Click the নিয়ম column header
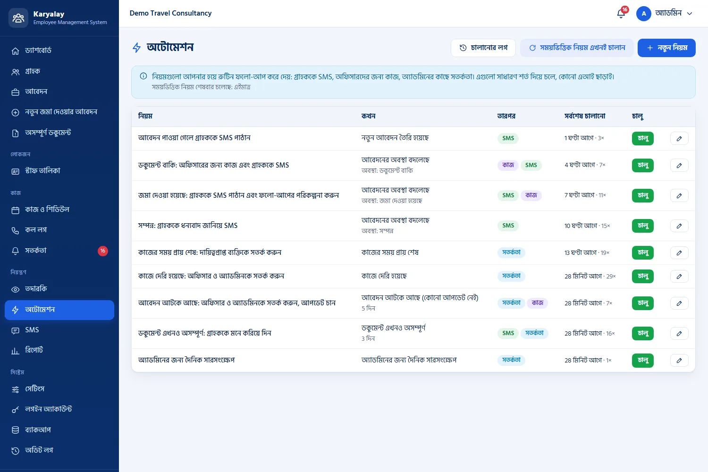 (x=145, y=116)
